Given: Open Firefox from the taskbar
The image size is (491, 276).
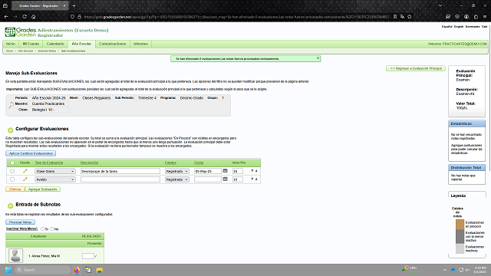Looking at the screenshot, I should pos(77,270).
